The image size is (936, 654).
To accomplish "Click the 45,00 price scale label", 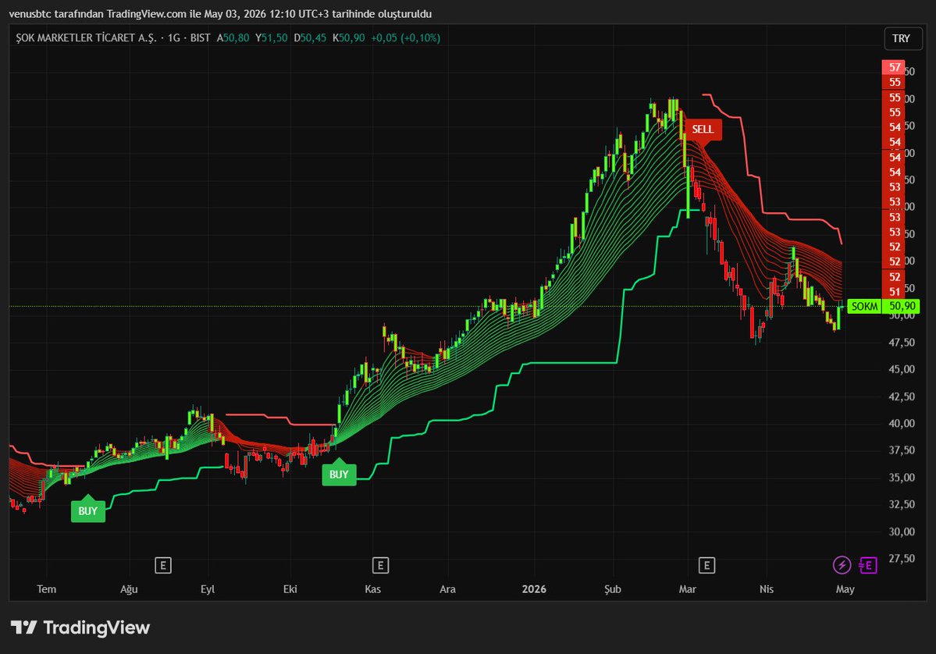I will [x=902, y=369].
